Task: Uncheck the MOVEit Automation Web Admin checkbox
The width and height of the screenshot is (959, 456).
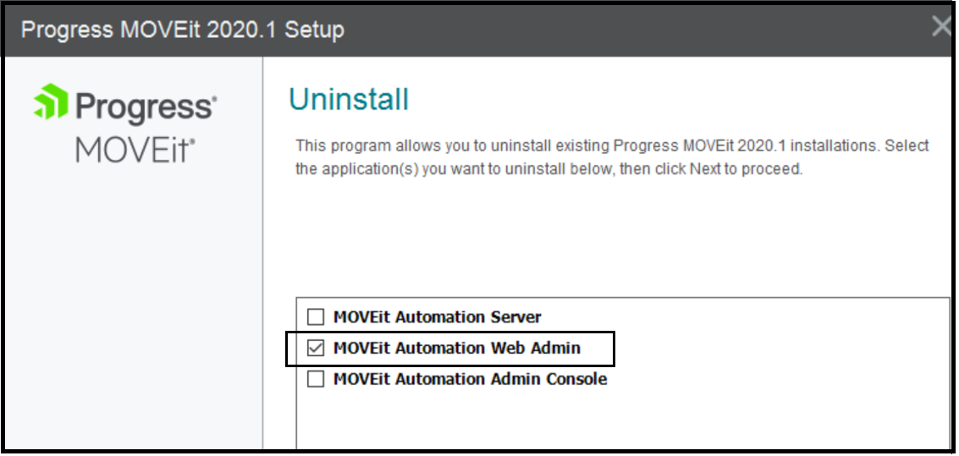Action: click(316, 348)
